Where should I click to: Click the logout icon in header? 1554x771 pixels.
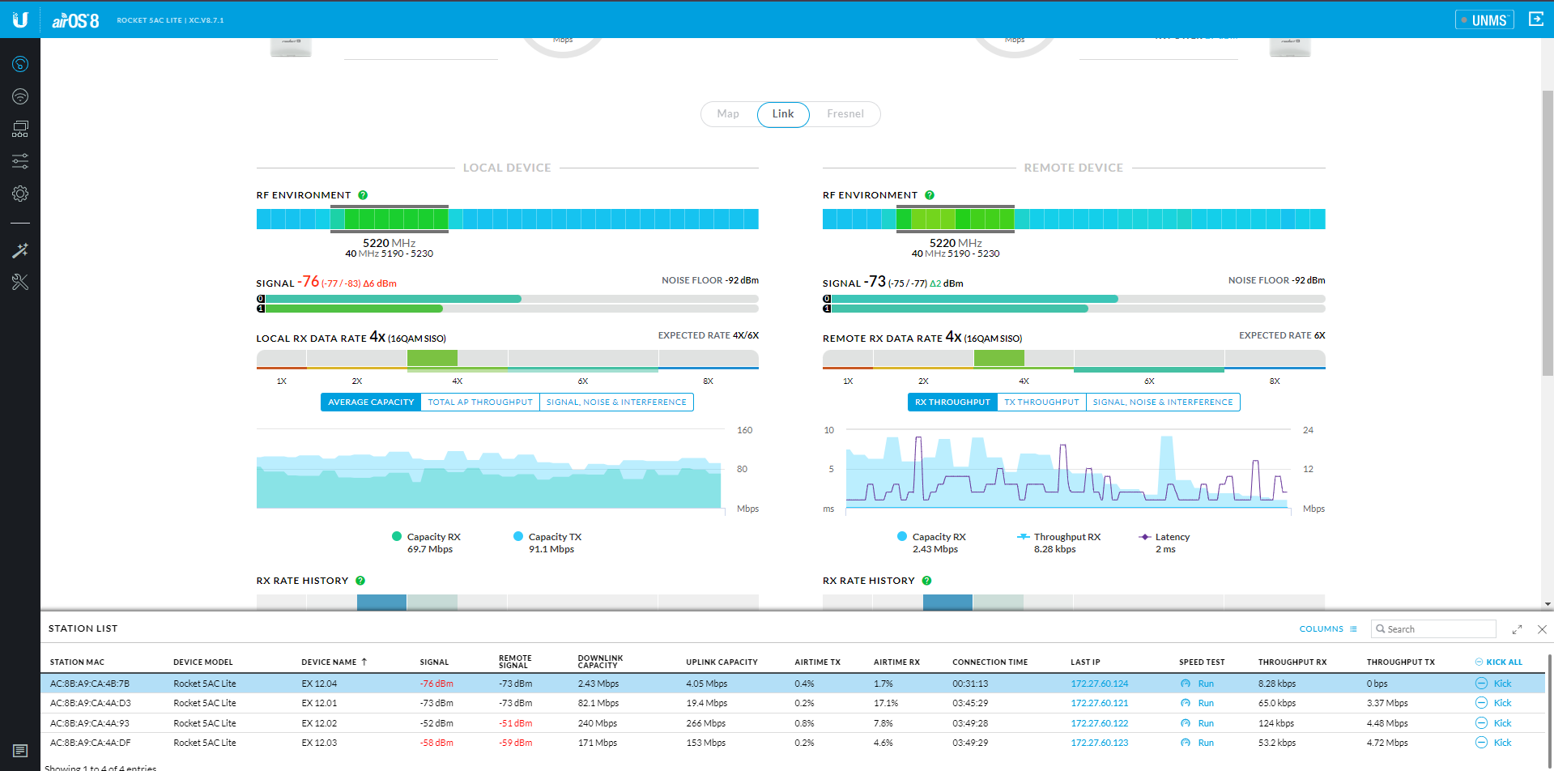(1535, 19)
